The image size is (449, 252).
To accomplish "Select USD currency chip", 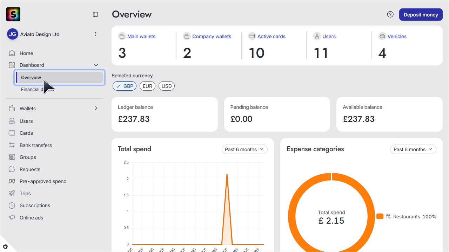I will tap(167, 86).
